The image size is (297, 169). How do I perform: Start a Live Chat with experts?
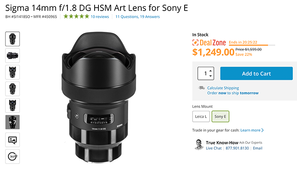click(x=214, y=148)
